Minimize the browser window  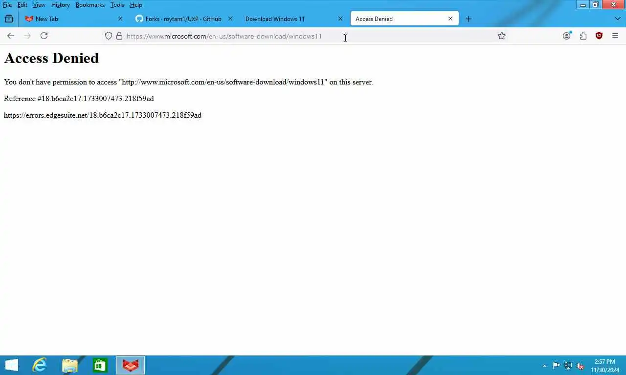(583, 5)
